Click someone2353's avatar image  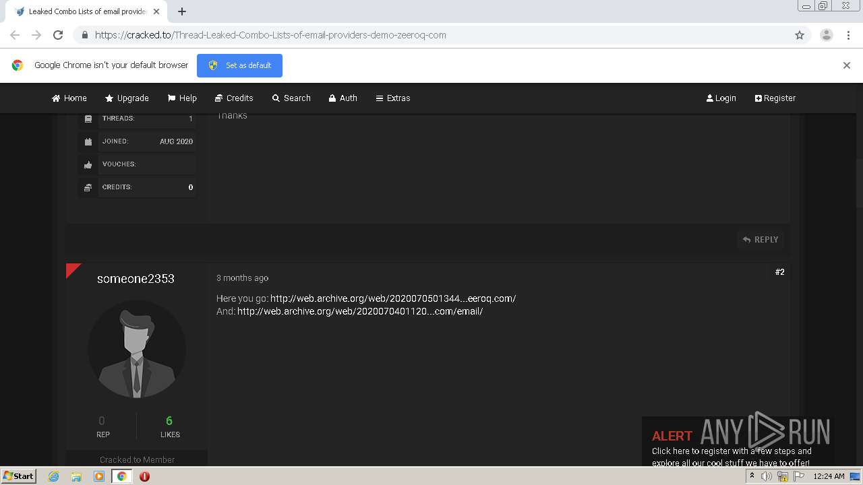(137, 349)
